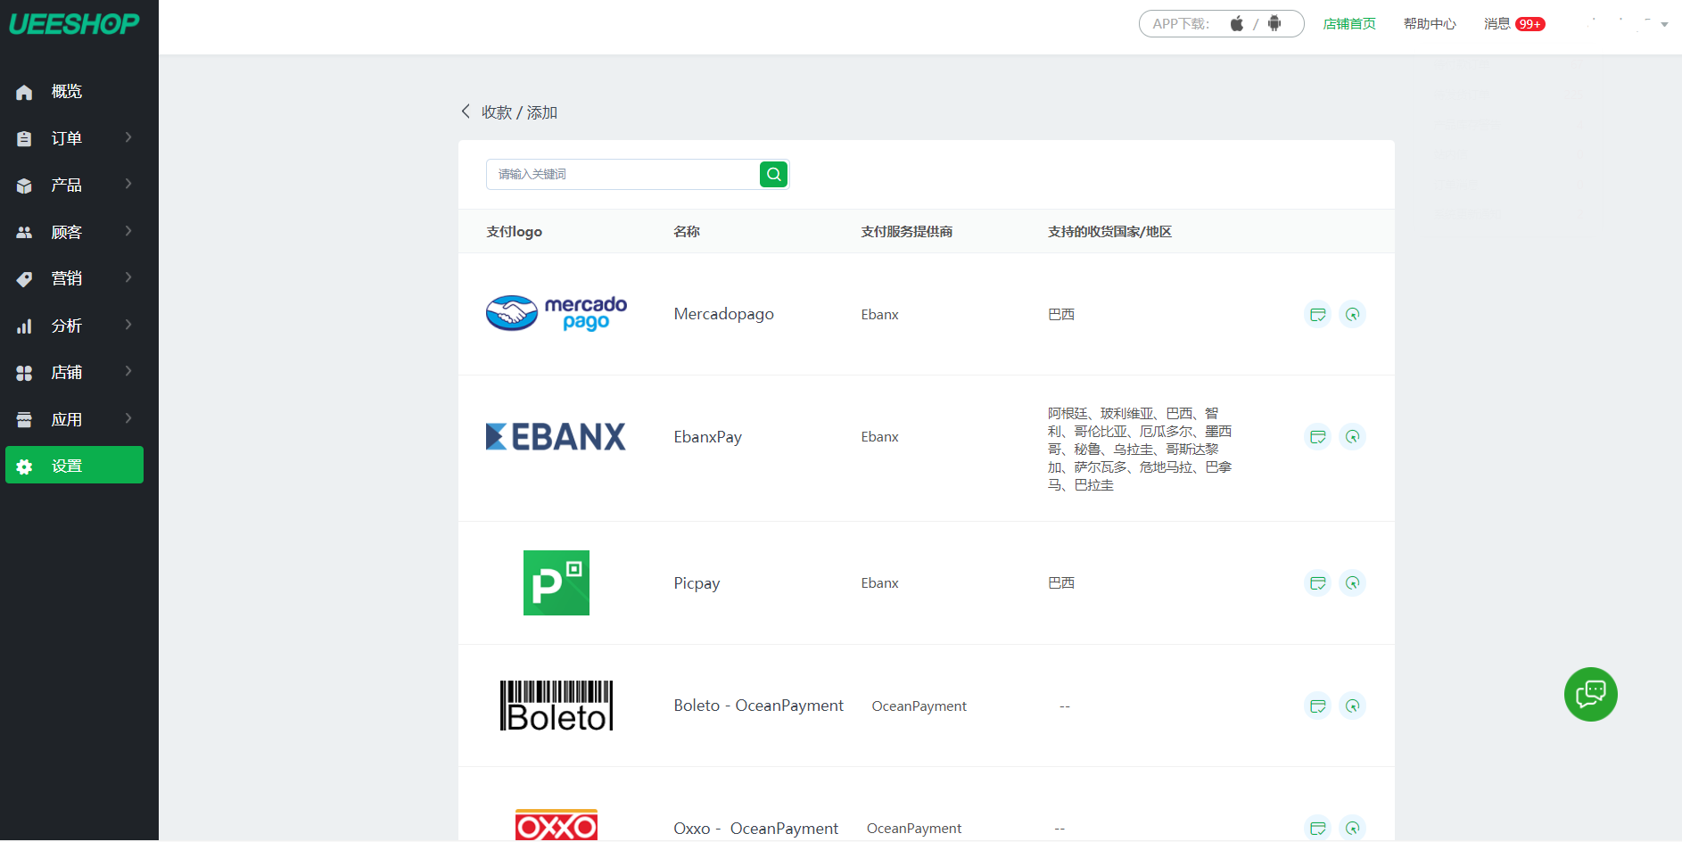Click the green search magnifier button
Screen dimensions: 1682x842
pos(773,174)
